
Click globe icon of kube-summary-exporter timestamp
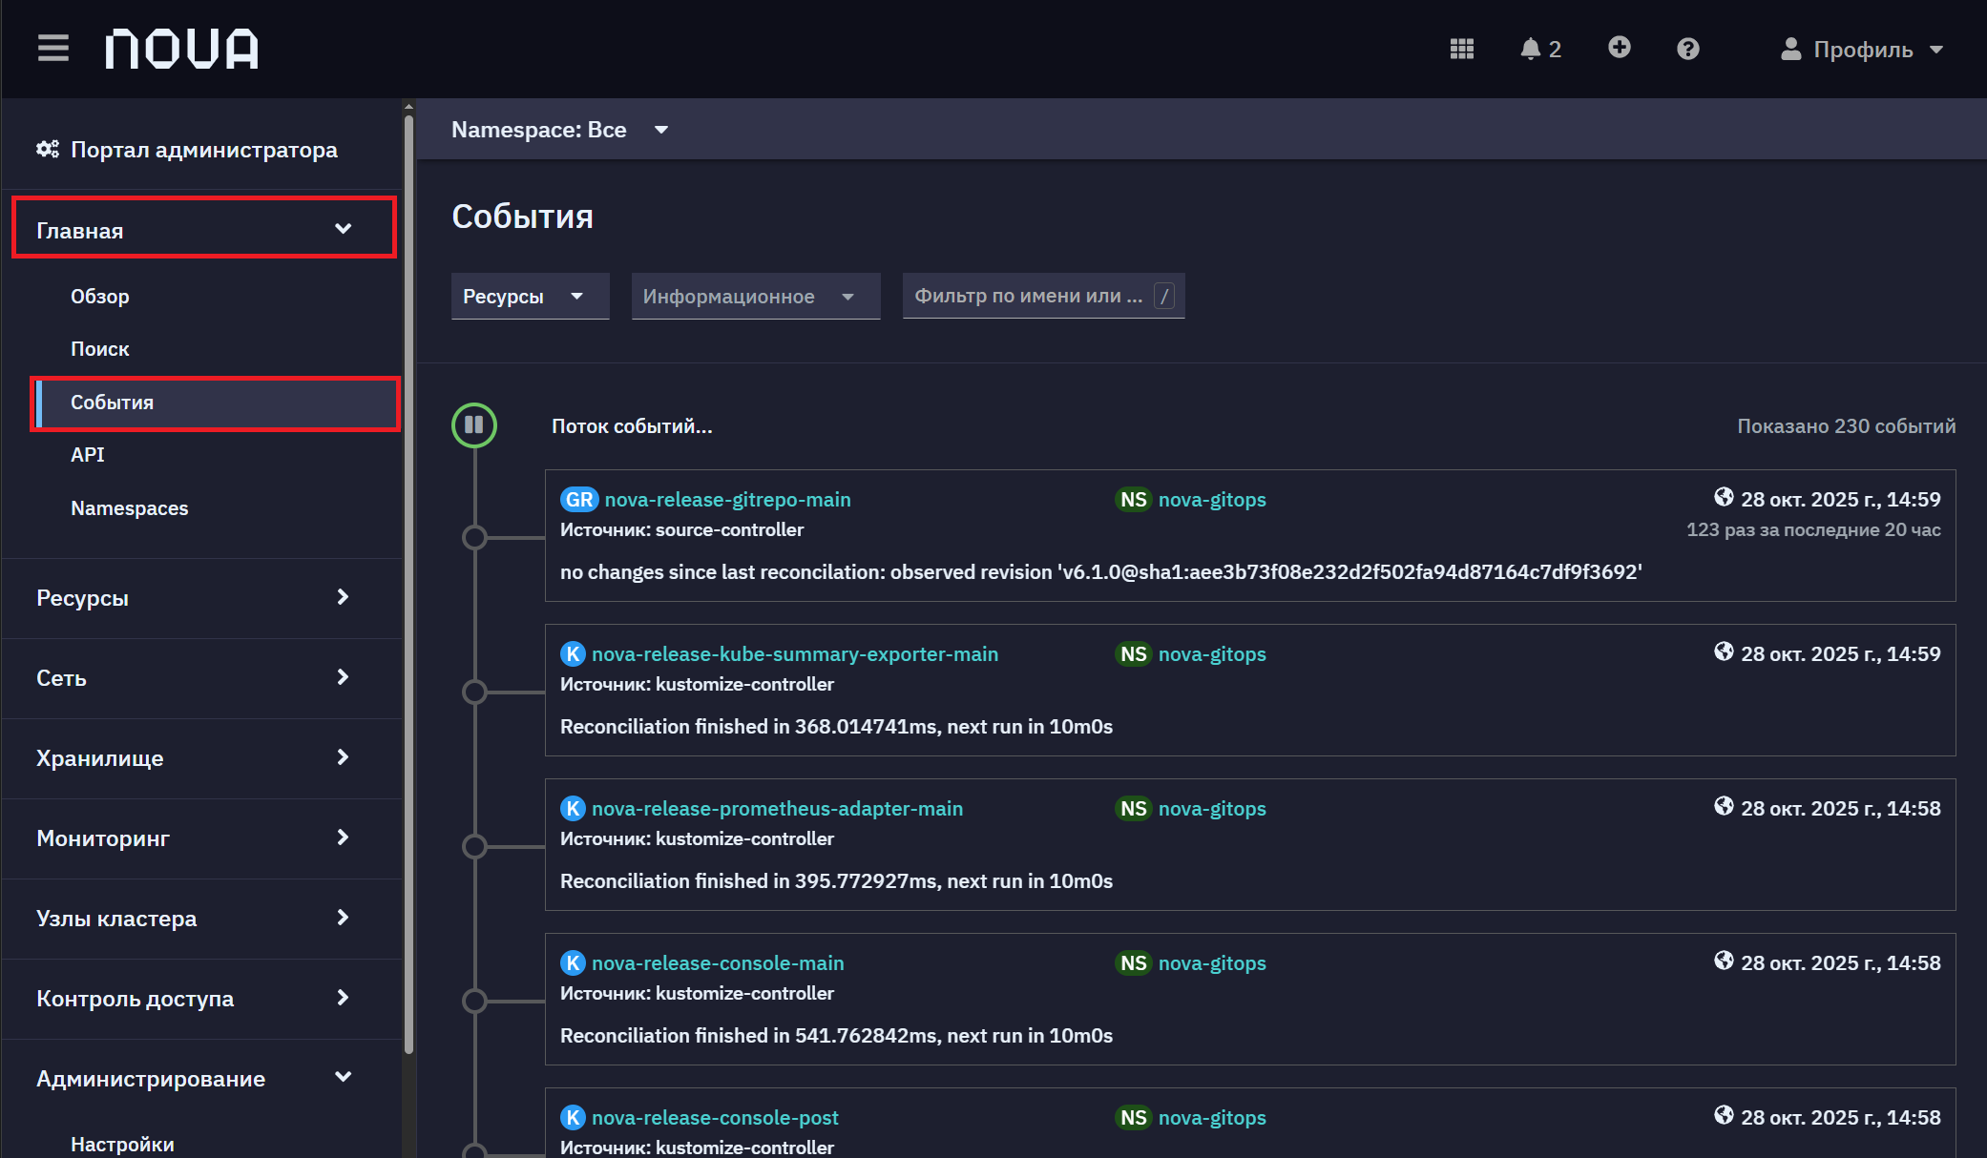pos(1724,651)
